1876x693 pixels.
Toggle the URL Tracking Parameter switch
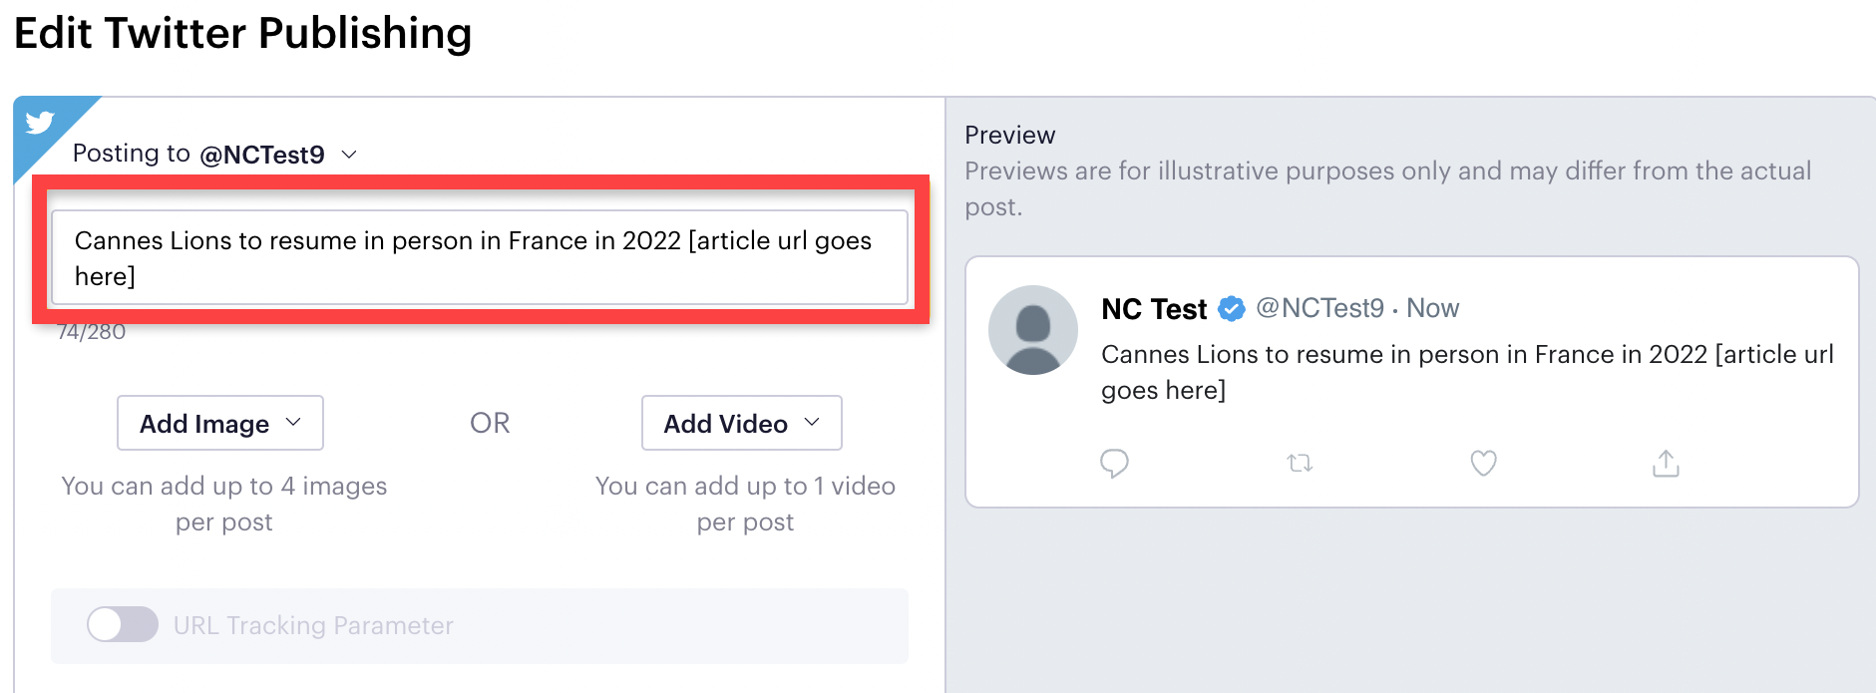[x=123, y=624]
